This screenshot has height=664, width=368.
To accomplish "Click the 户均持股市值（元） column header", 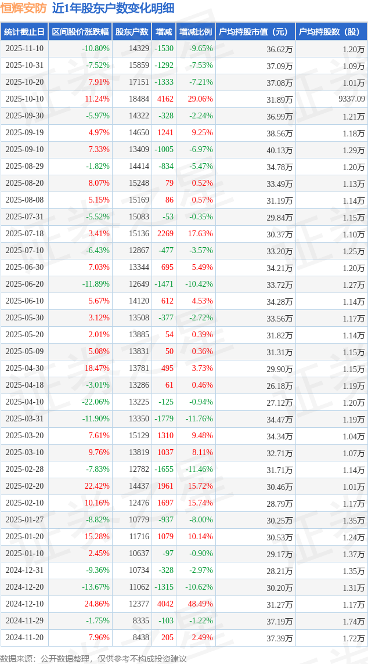I will tap(255, 32).
